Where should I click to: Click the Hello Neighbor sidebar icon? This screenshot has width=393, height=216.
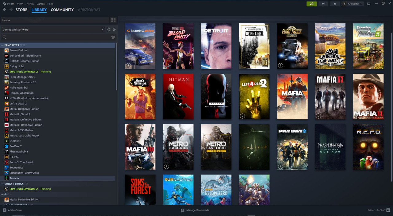pos(6,88)
